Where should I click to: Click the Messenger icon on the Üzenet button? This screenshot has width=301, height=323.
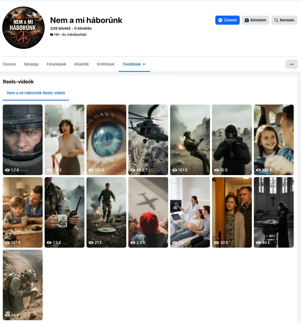220,20
